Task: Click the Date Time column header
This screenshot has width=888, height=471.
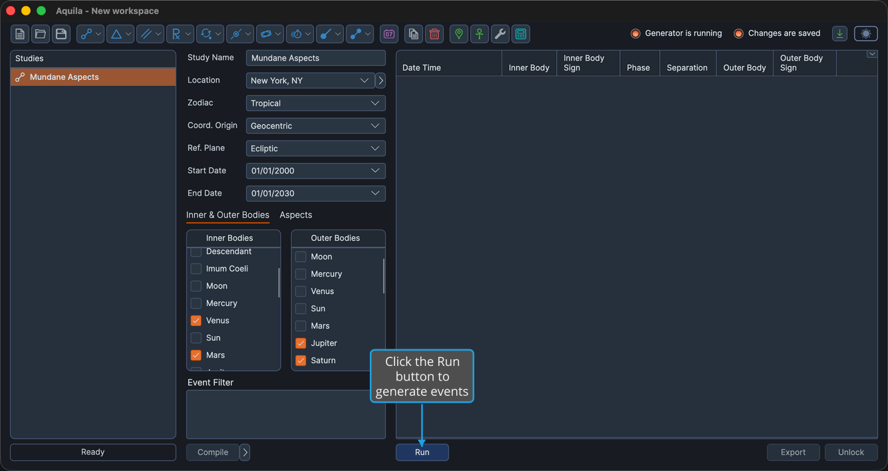Action: pos(449,64)
